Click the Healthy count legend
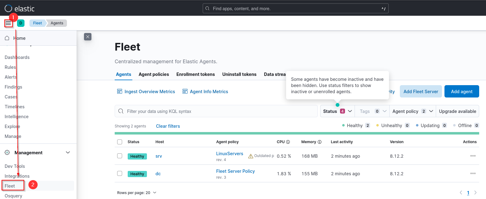This screenshot has width=486, height=199. tap(356, 126)
